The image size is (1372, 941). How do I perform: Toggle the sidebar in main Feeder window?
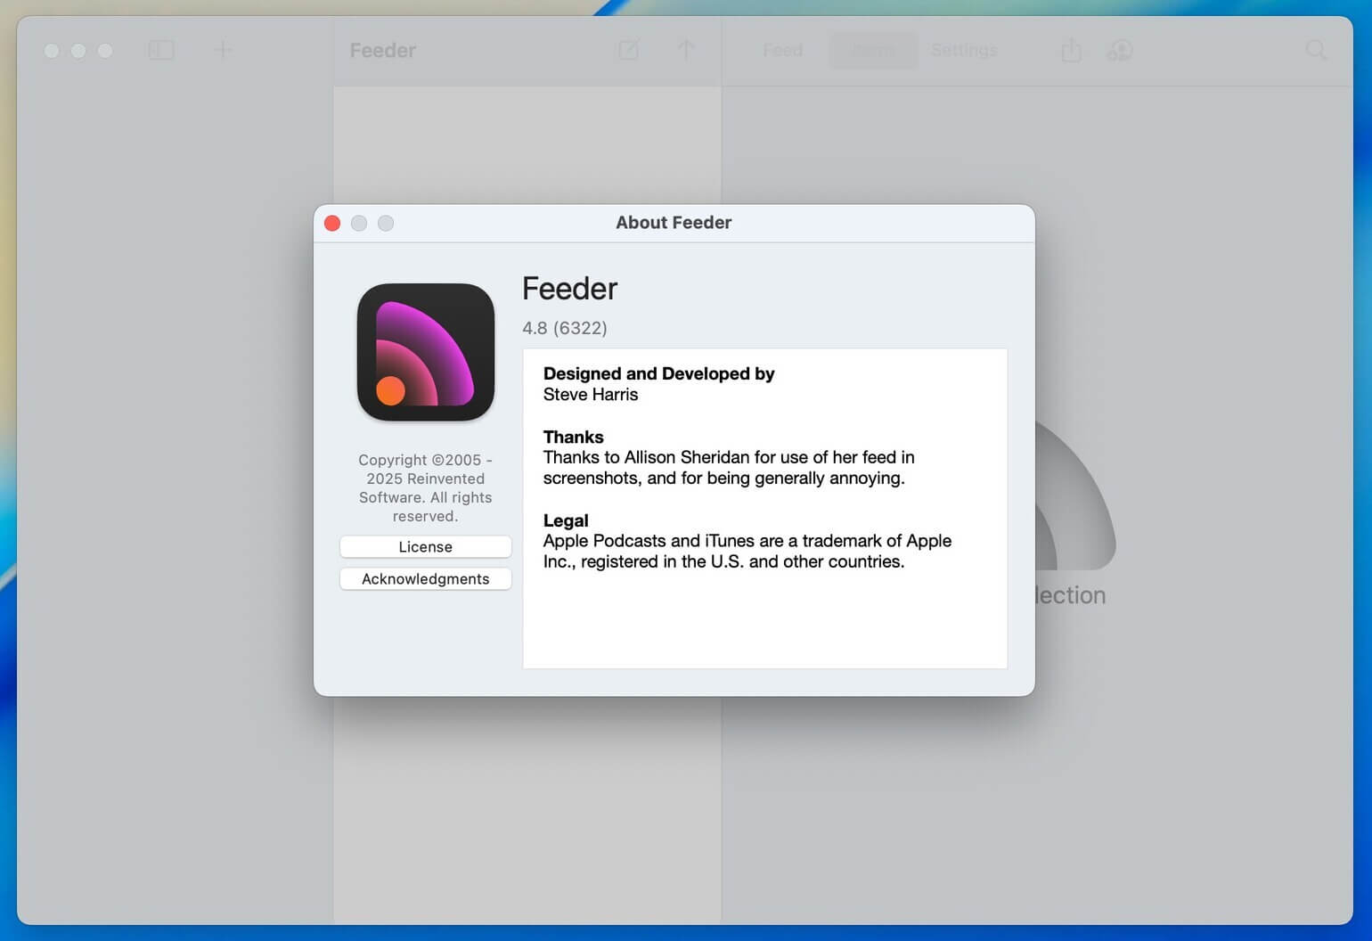[x=161, y=50]
